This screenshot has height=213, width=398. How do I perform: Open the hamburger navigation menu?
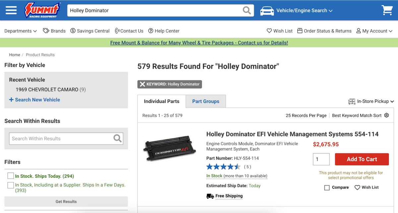coord(11,10)
